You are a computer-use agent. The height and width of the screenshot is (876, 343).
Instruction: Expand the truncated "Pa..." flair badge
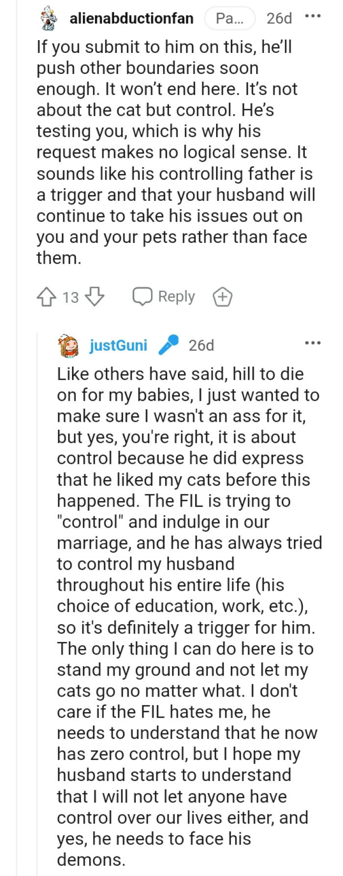[x=230, y=18]
